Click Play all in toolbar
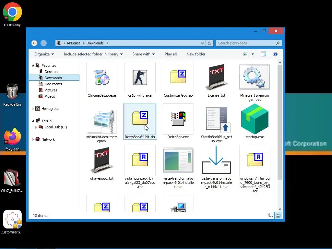This screenshot has height=249, width=332. click(x=171, y=54)
